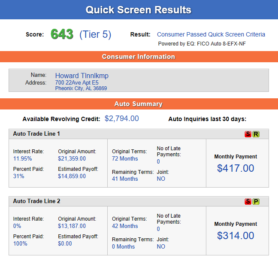
Task: Click the 643 credit score value
Action: coord(62,34)
